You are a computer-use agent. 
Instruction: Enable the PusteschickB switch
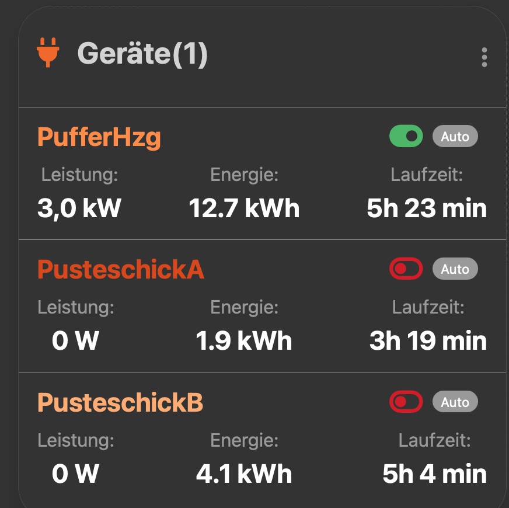[x=406, y=402]
